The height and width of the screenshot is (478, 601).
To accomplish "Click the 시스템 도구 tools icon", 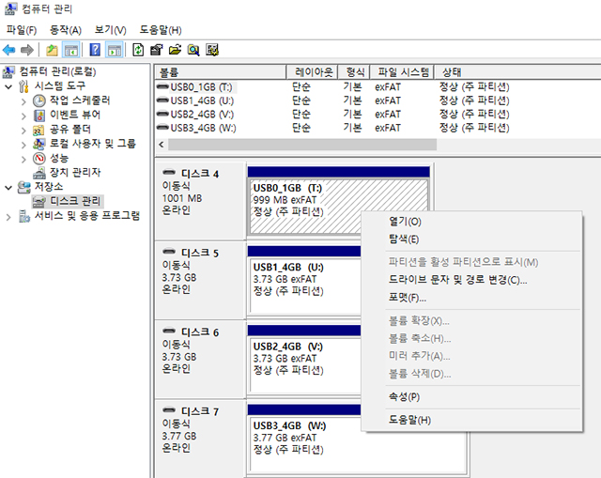I will pyautogui.click(x=23, y=86).
